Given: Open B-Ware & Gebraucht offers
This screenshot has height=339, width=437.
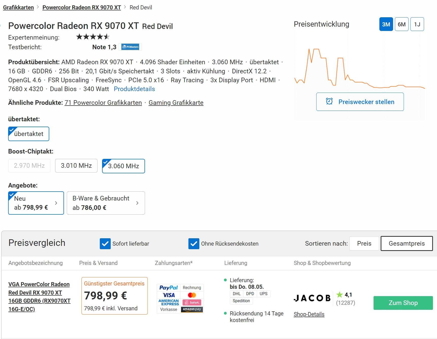Looking at the screenshot, I should click(106, 203).
